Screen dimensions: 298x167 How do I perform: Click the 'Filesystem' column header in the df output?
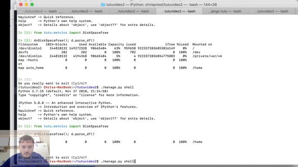click(x=28, y=45)
